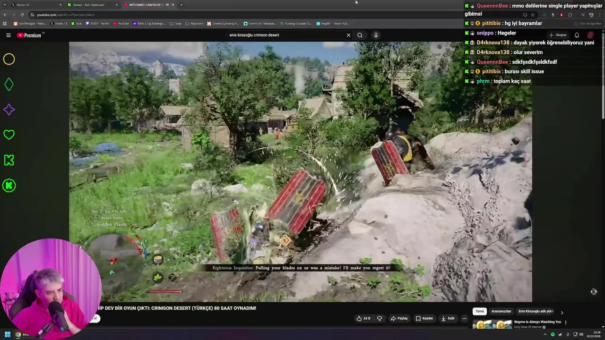605x340 pixels.
Task: Open options for the Waymo video suggestion
Action: coord(566,323)
